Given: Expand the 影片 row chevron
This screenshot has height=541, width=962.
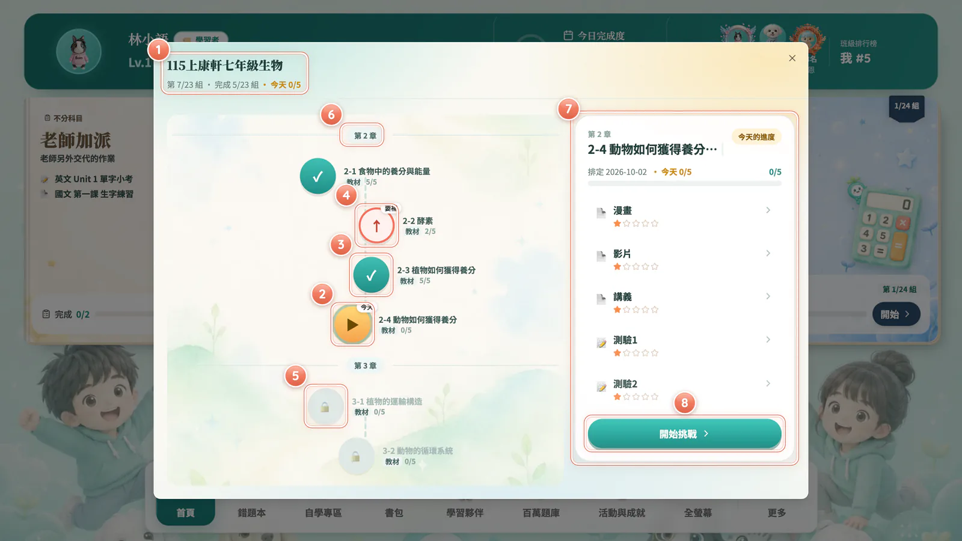Looking at the screenshot, I should pyautogui.click(x=768, y=254).
